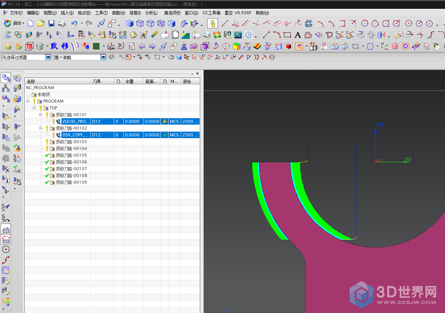Close the operation navigator panel X
445x313 pixels.
coord(198,73)
